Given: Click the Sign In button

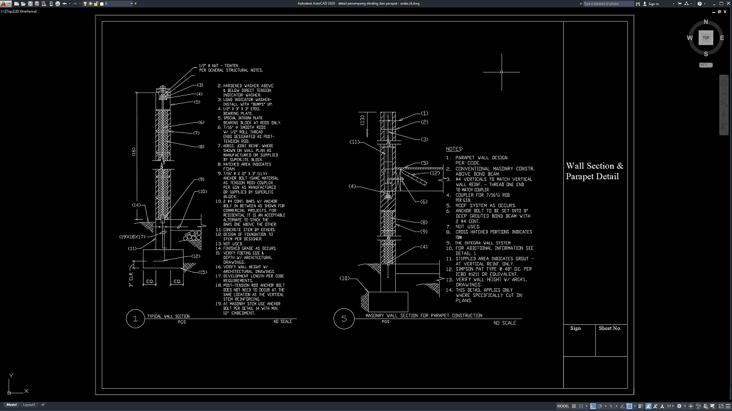Looking at the screenshot, I should pyautogui.click(x=653, y=3).
